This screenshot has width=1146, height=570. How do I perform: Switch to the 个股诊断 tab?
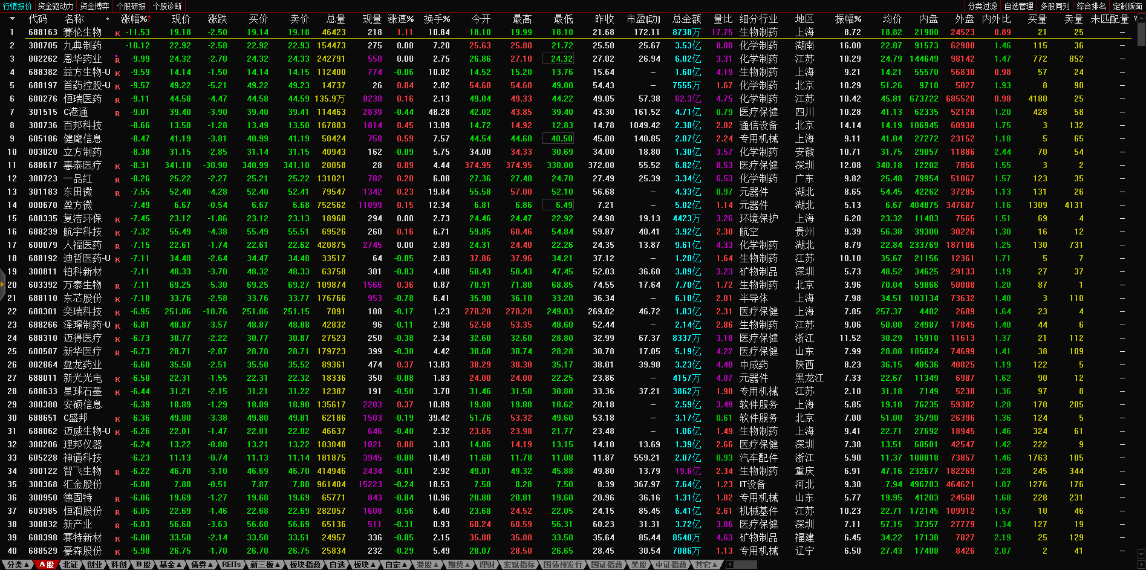tap(168, 6)
